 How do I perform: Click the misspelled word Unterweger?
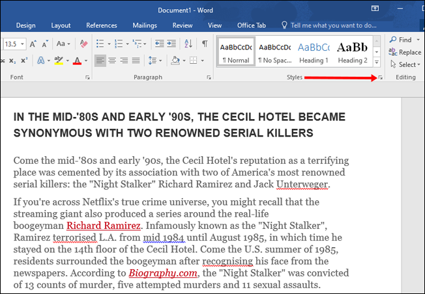pyautogui.click(x=302, y=185)
